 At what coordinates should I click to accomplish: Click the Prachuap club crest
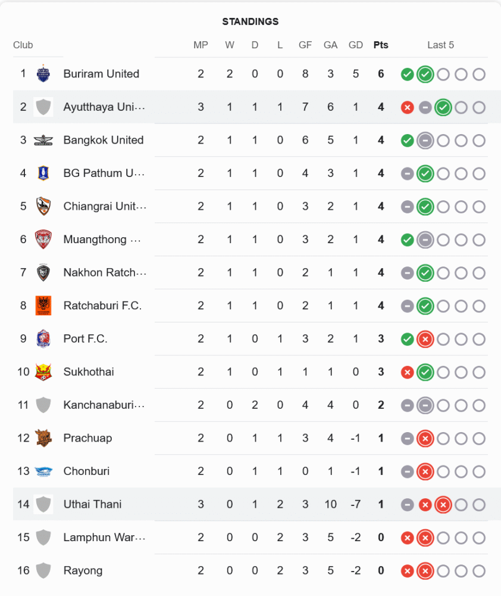tap(43, 438)
